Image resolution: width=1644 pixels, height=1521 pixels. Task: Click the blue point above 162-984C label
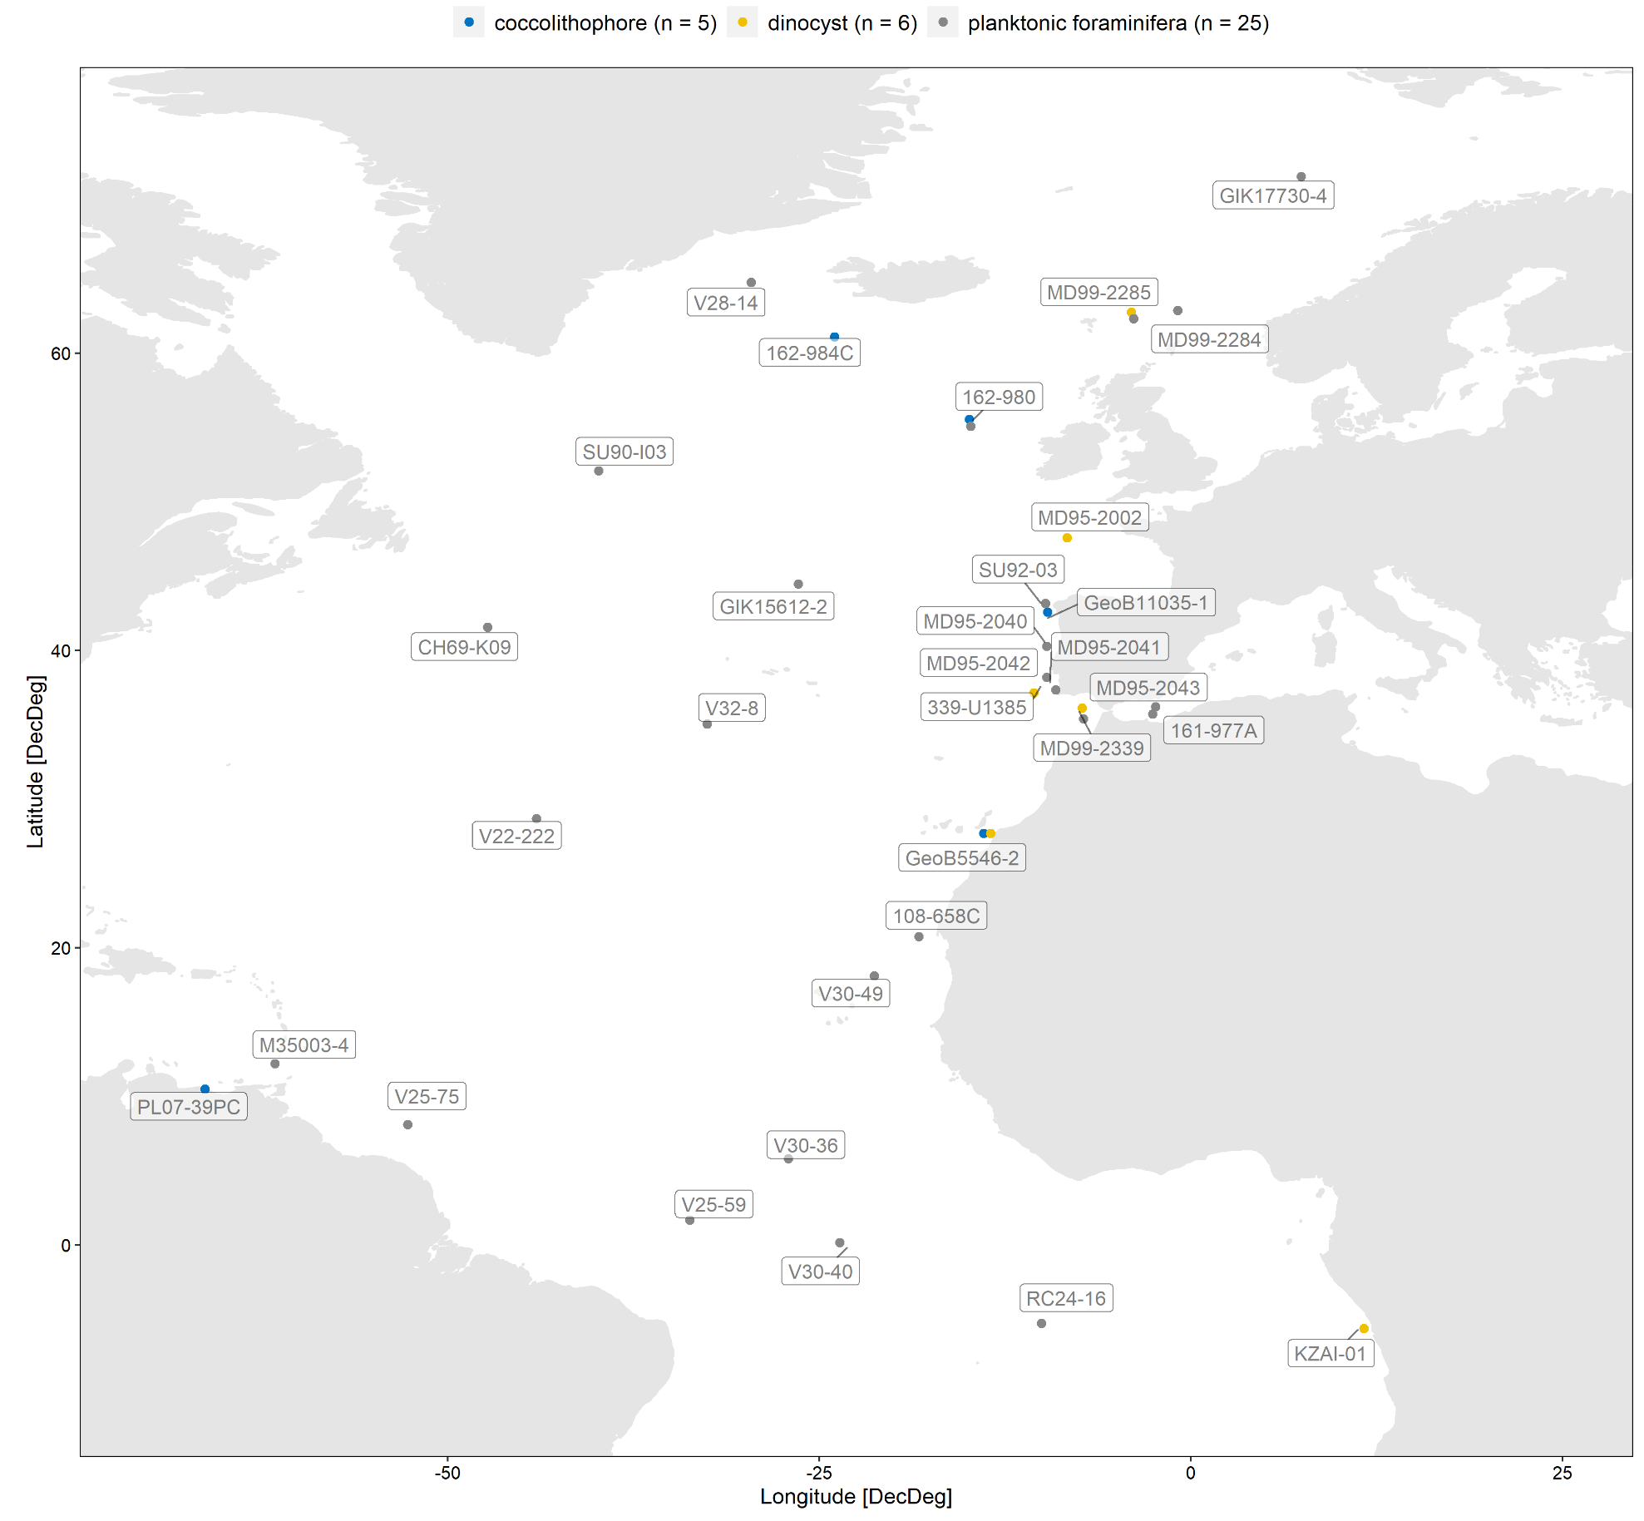tap(834, 337)
